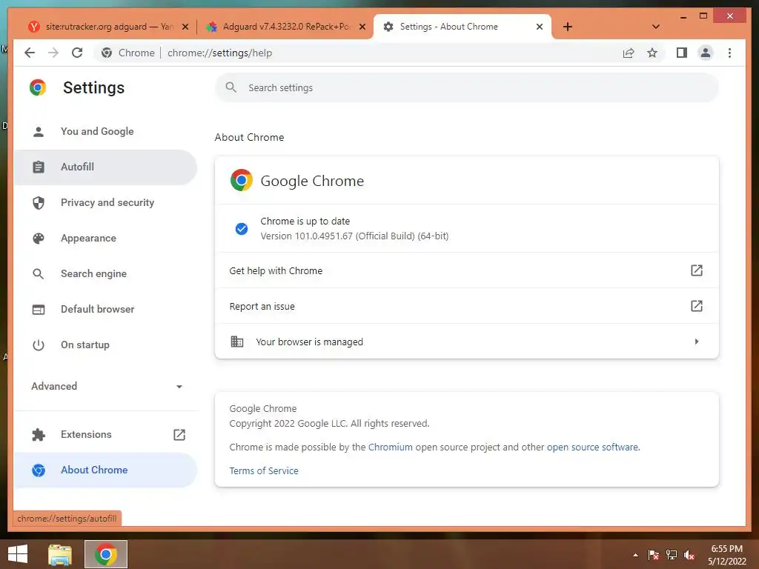Click the external link icon for Report an issue
This screenshot has height=569, width=759.
coord(696,306)
